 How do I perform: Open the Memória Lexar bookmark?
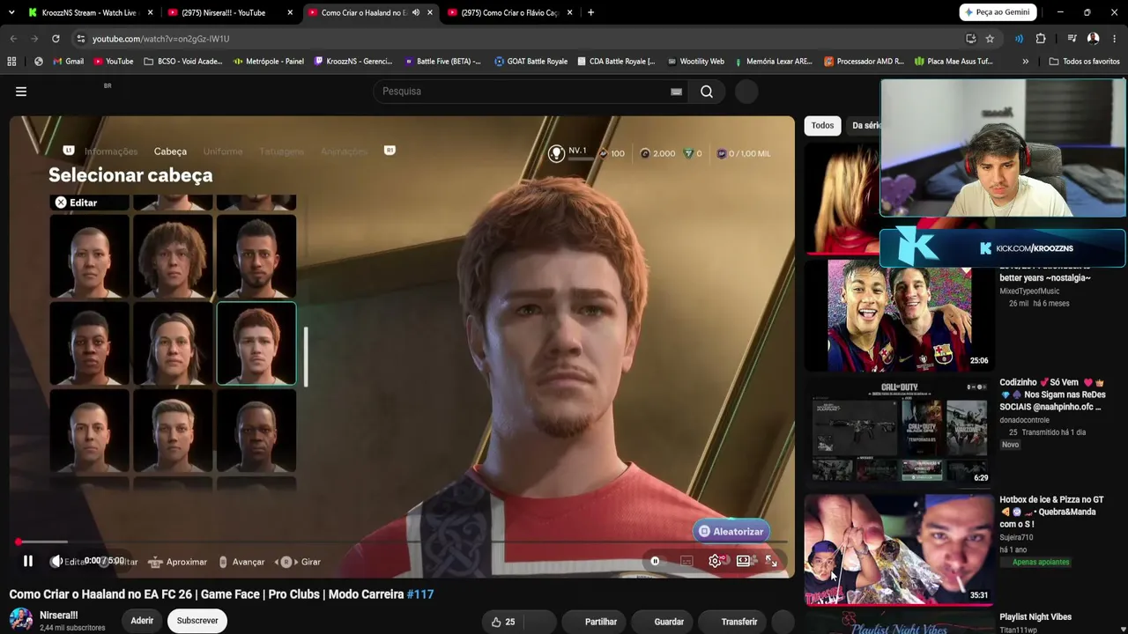point(772,62)
